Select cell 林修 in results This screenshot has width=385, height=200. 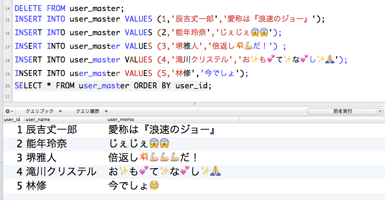(36, 186)
